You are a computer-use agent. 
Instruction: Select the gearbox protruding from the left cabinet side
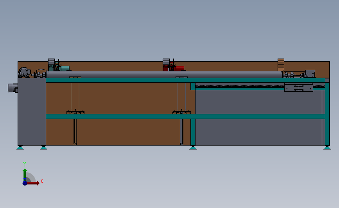coord(13,88)
